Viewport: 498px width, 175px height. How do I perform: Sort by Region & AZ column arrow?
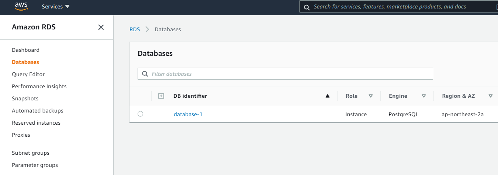click(491, 96)
